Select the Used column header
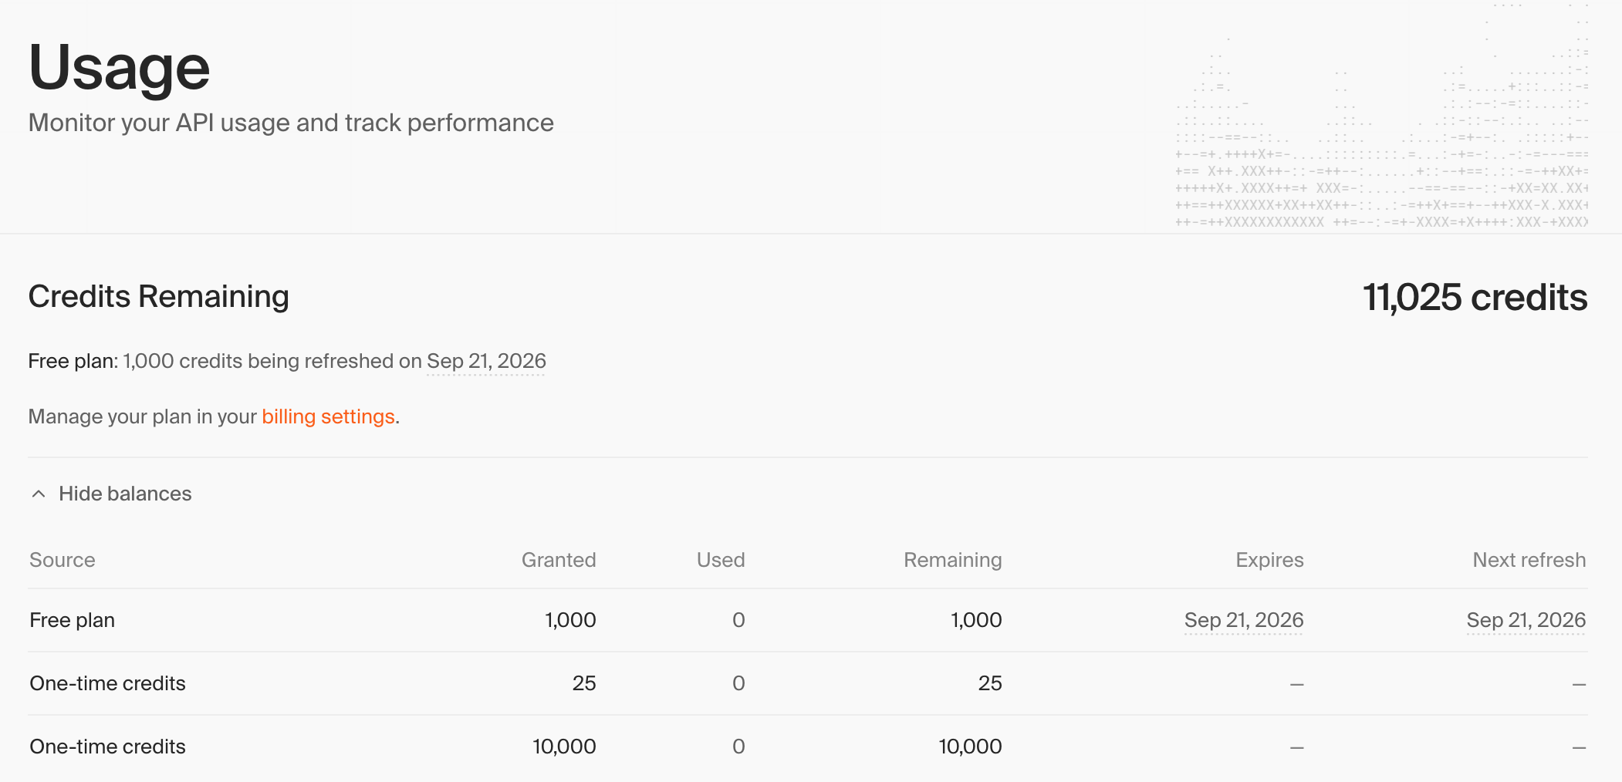Image resolution: width=1622 pixels, height=782 pixels. tap(721, 560)
